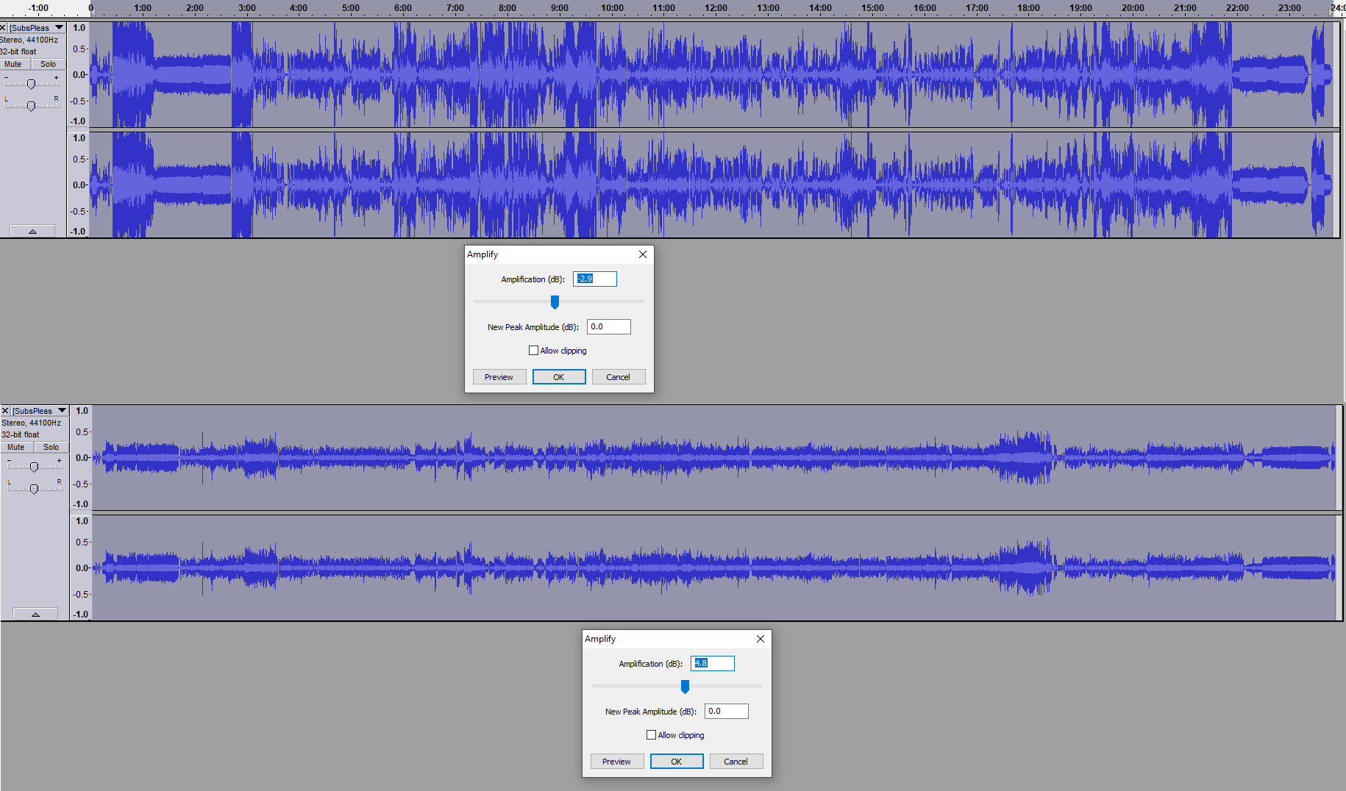Viewport: 1346px width, 791px height.
Task: Open the upper track's name dropdown menu
Action: pyautogui.click(x=36, y=28)
